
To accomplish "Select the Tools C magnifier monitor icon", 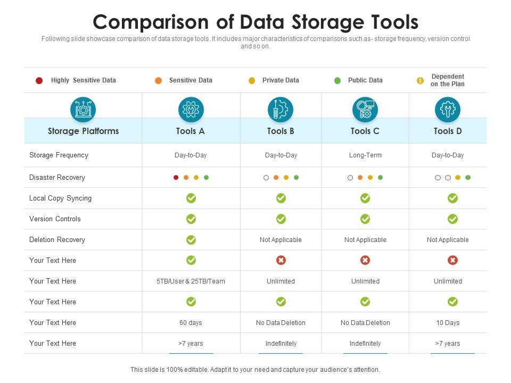I will [365, 110].
